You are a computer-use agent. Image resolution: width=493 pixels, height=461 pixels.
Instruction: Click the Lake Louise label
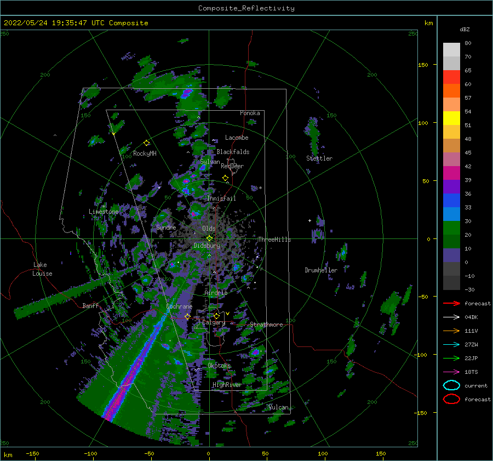pyautogui.click(x=42, y=269)
